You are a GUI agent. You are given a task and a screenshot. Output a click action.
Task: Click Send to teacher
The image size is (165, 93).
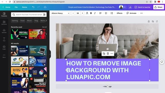[143, 7]
